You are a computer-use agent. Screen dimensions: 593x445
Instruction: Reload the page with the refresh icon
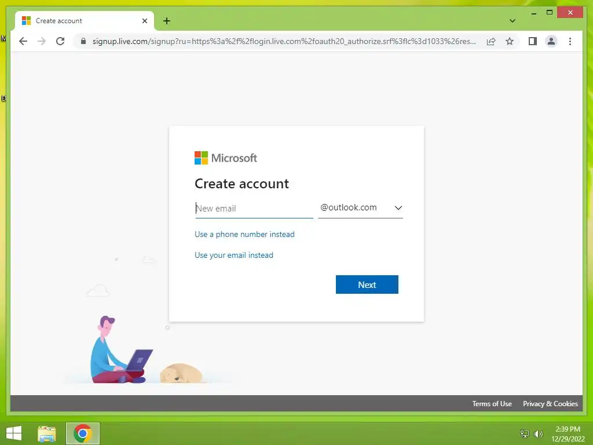[60, 41]
